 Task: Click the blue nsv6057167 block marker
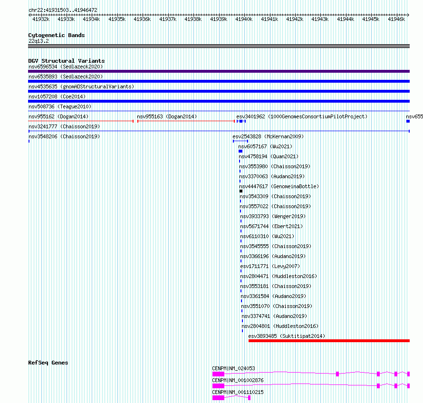[x=240, y=151]
